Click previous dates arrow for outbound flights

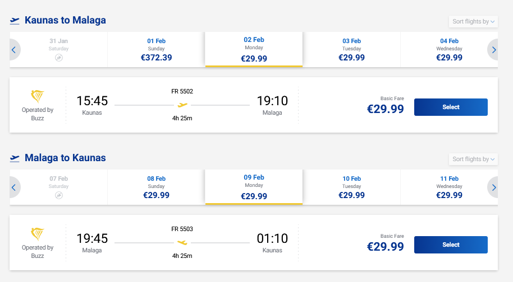pyautogui.click(x=14, y=50)
